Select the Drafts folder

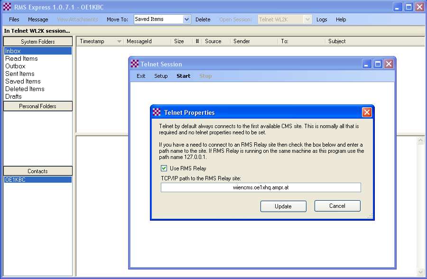click(38, 97)
